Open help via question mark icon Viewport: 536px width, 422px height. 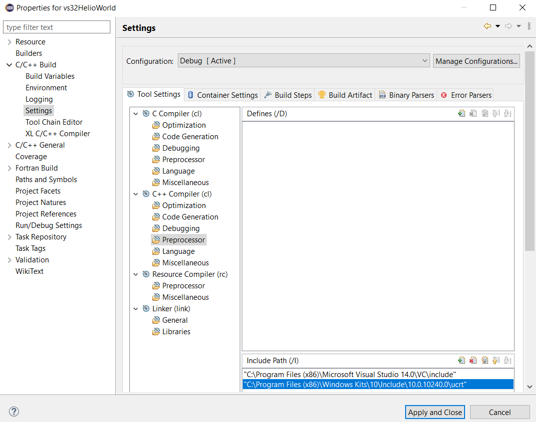tap(14, 412)
